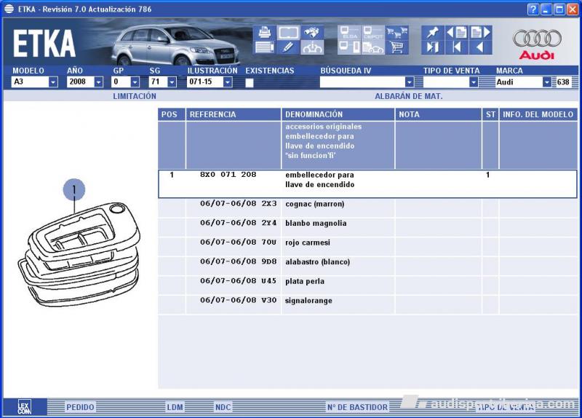This screenshot has height=418, width=582.
Task: Click the pushpin icon
Action: pyautogui.click(x=433, y=33)
